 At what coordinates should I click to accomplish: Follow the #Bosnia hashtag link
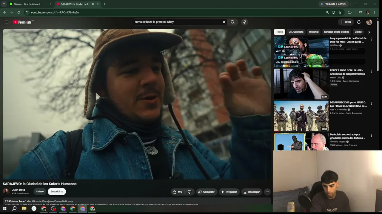36,202
